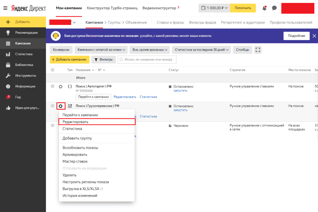Click the draft status icon near Черновик
The image size is (318, 212).
click(170, 126)
